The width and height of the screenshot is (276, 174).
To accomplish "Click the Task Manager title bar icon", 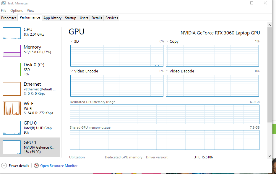I will click(3, 3).
